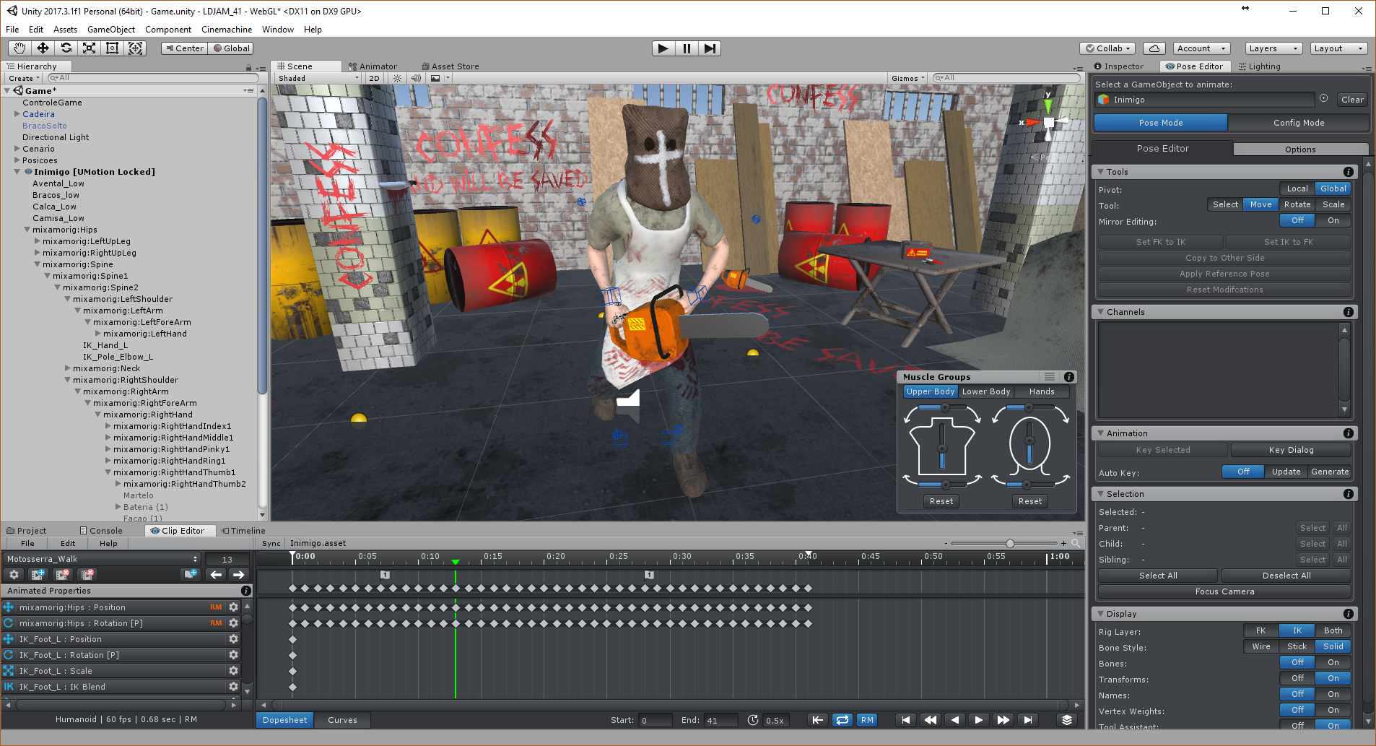The image size is (1376, 746).
Task: Expand the Cadeira hierarchy item
Action: pyautogui.click(x=17, y=114)
